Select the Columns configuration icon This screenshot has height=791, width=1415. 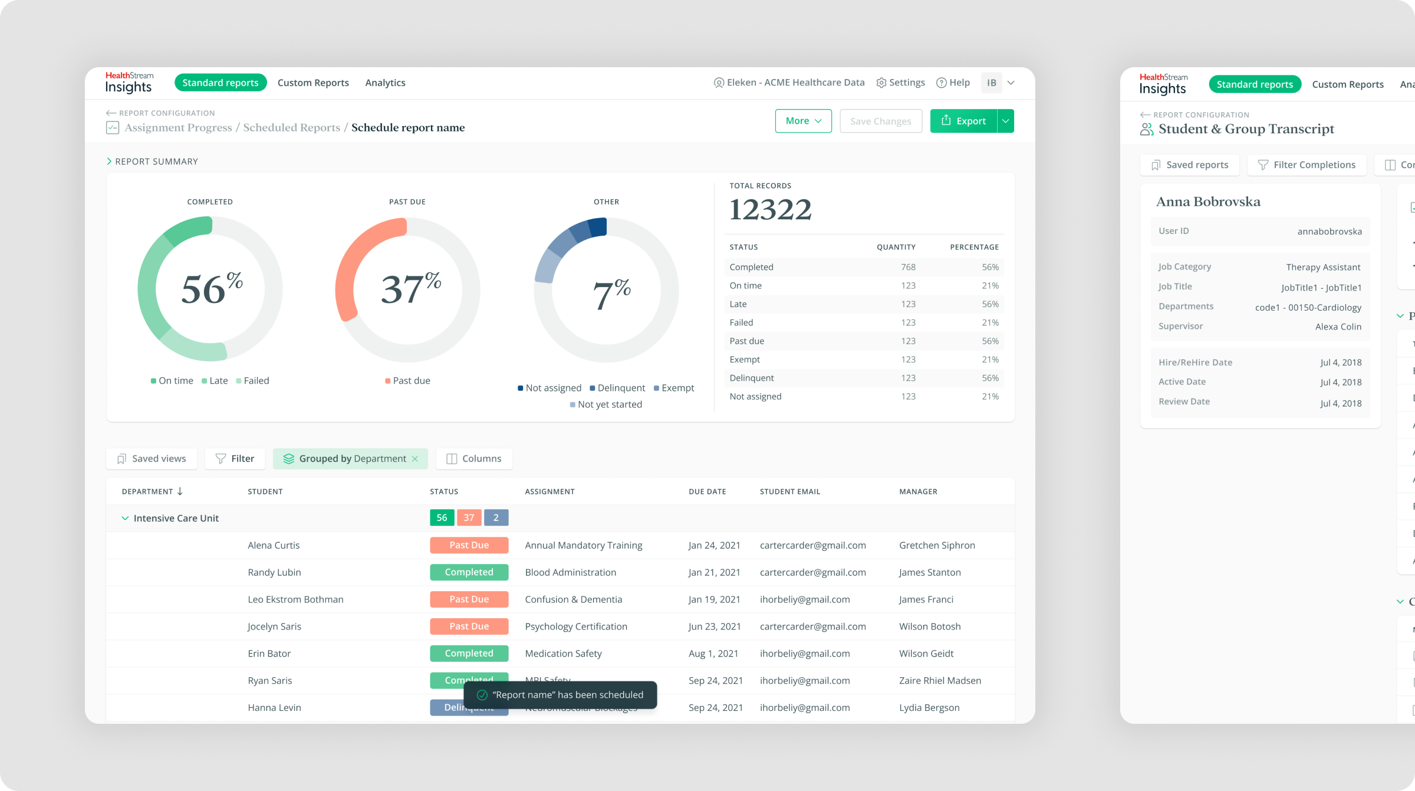point(452,458)
